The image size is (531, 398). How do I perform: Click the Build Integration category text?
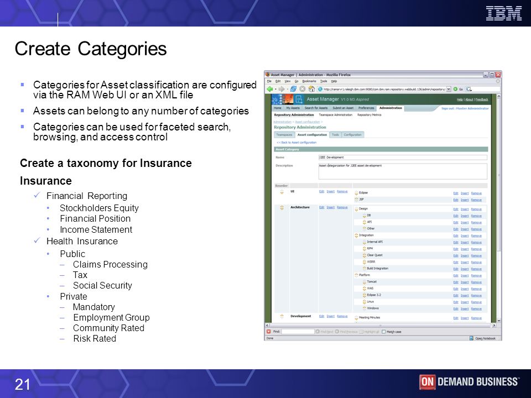coord(378,269)
